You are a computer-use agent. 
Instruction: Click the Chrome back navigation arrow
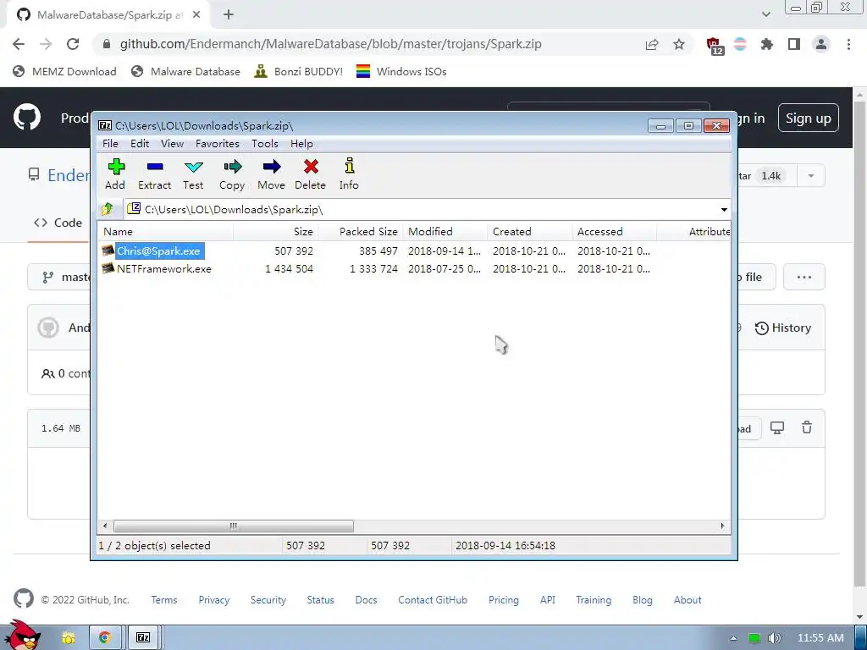(19, 44)
